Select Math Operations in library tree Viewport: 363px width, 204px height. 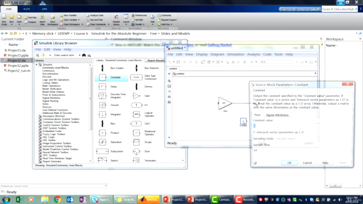52,86
